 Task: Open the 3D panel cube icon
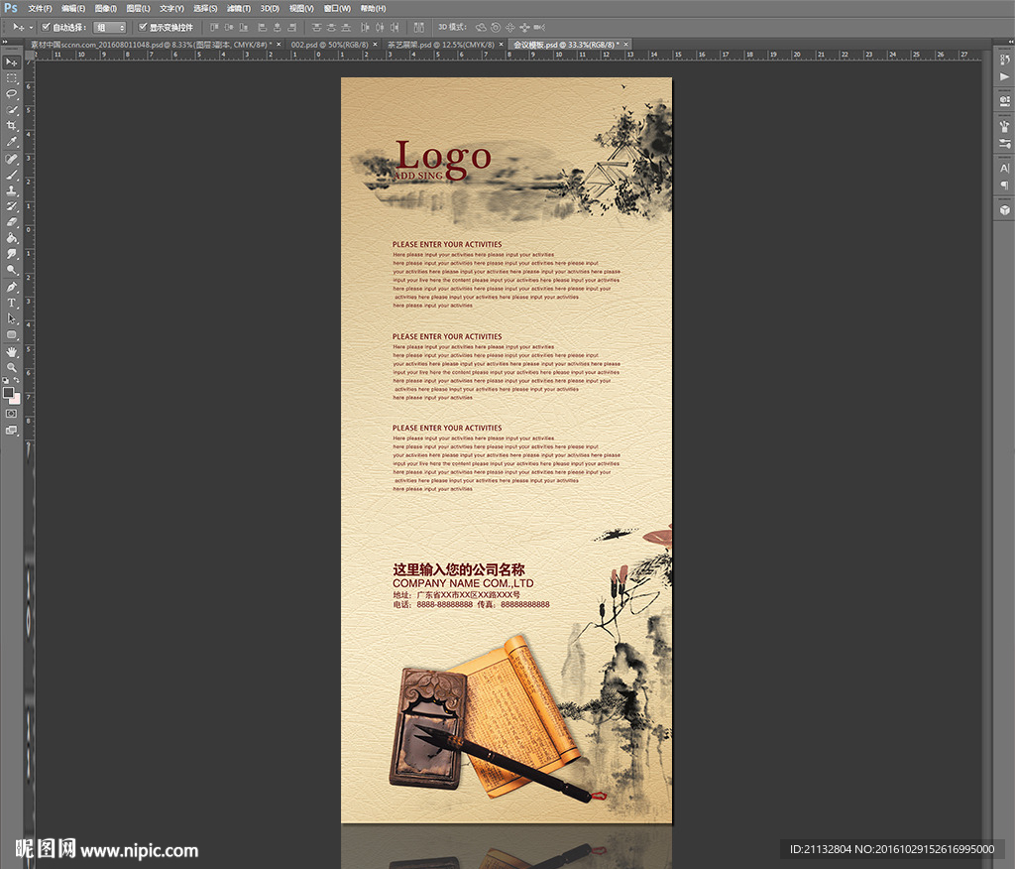coord(1004,209)
